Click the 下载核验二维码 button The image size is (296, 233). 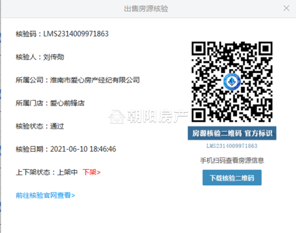[x=232, y=178]
